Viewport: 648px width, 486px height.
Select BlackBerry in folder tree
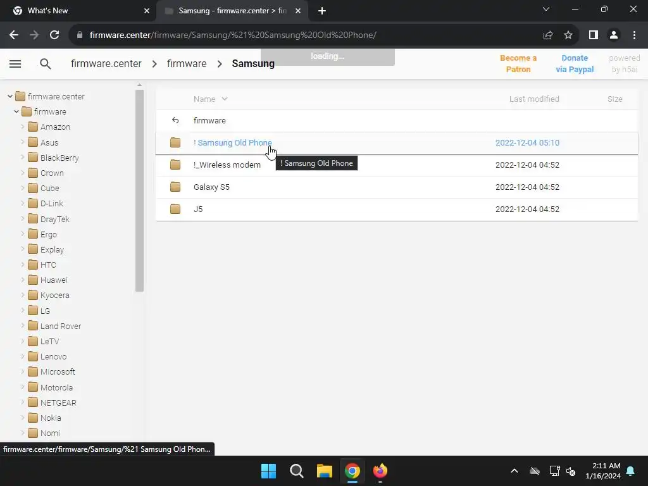[59, 158]
